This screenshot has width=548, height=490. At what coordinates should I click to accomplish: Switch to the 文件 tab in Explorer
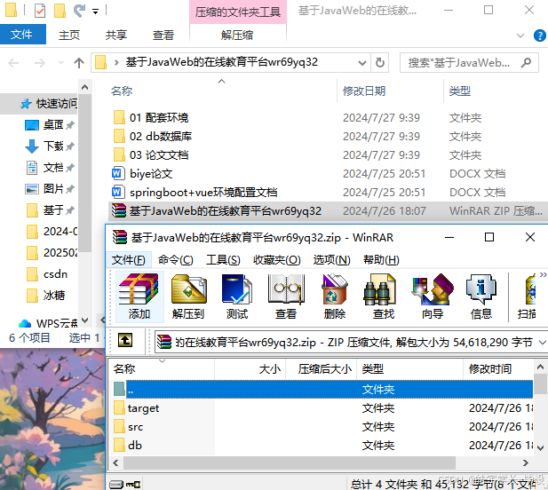point(22,35)
